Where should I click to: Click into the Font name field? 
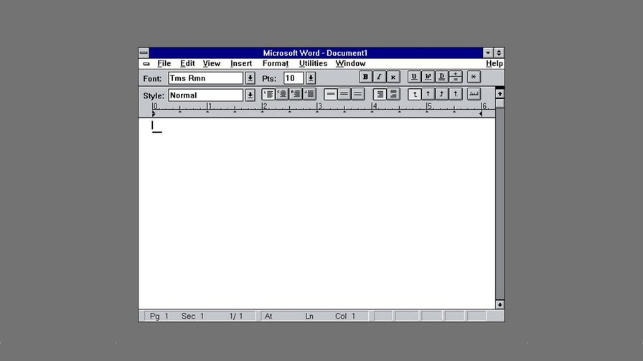pyautogui.click(x=205, y=78)
